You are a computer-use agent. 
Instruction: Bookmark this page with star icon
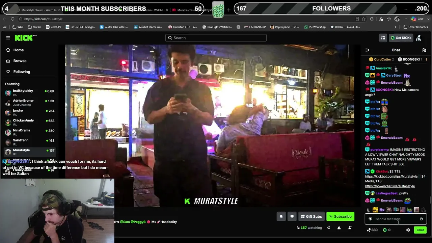click(363, 19)
